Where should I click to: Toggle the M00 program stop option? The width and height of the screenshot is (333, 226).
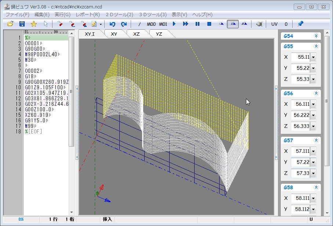click(x=151, y=24)
